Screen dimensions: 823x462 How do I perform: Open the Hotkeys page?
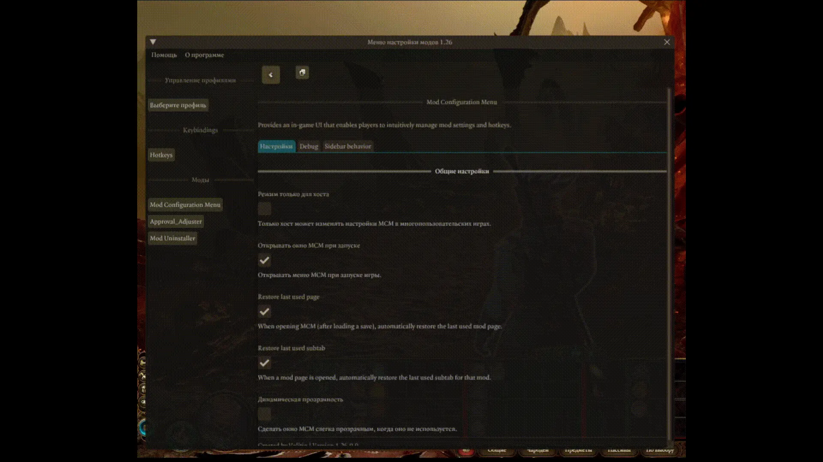click(x=161, y=155)
